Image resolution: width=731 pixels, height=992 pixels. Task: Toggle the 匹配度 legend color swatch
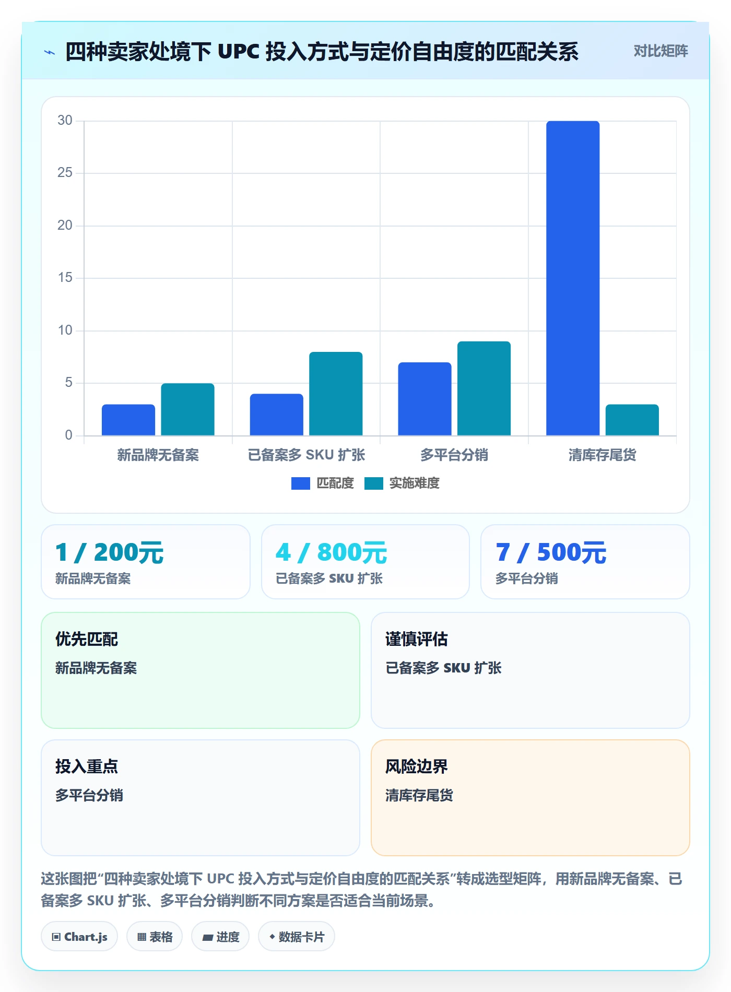click(301, 483)
